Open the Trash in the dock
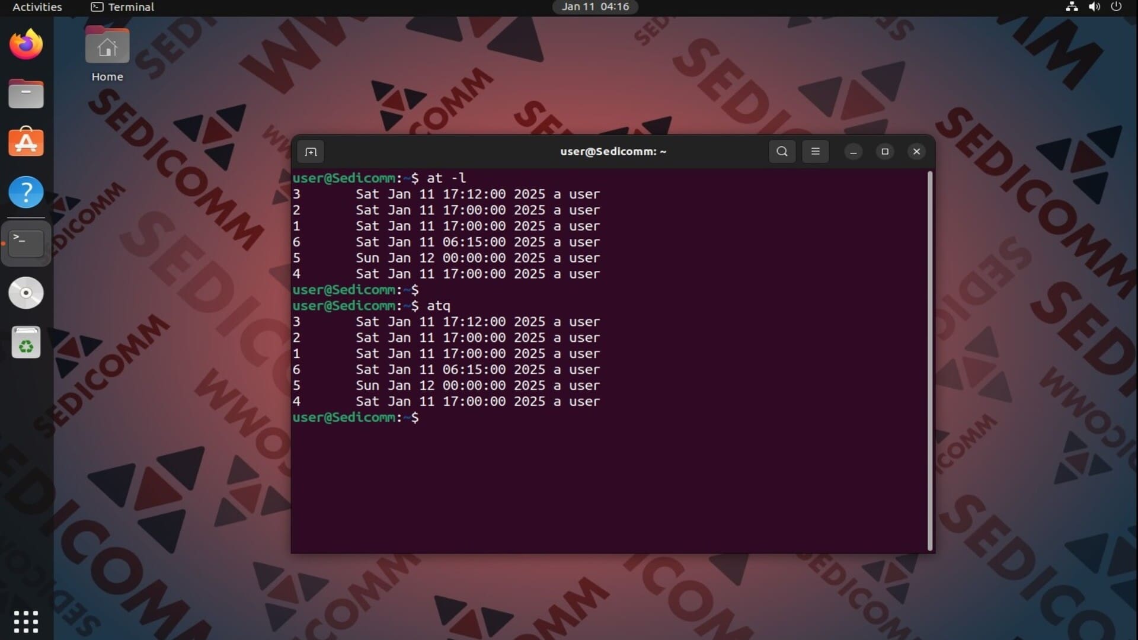Image resolution: width=1138 pixels, height=640 pixels. pyautogui.click(x=26, y=343)
